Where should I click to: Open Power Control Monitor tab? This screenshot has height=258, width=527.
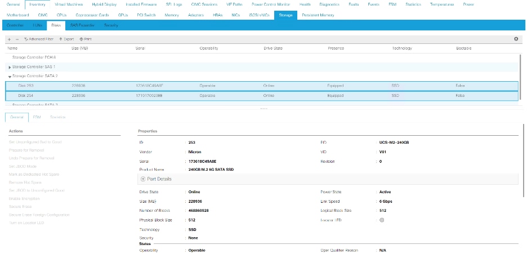[271, 5]
